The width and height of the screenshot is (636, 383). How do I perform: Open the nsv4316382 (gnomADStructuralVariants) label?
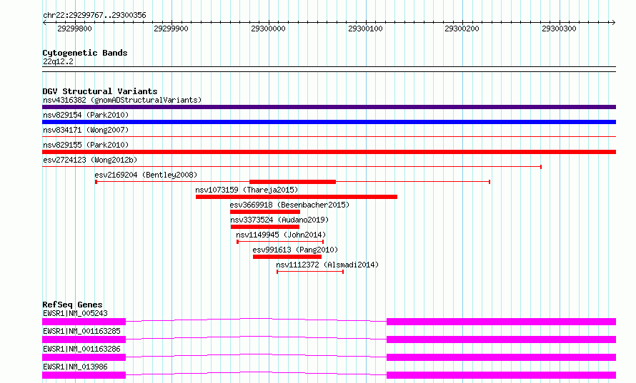[x=122, y=100]
